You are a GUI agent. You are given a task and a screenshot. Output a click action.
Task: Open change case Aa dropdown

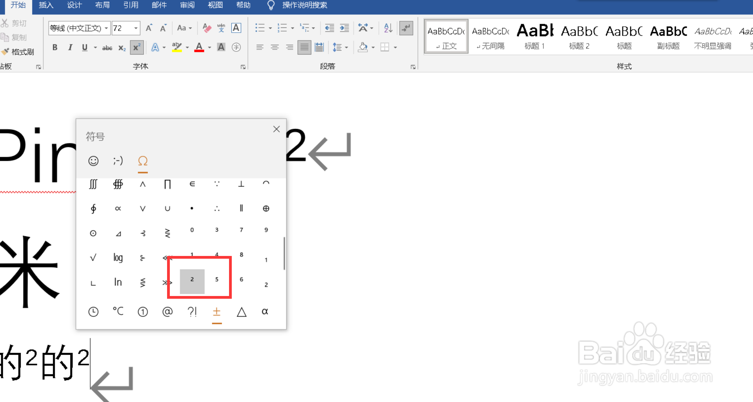pos(184,28)
